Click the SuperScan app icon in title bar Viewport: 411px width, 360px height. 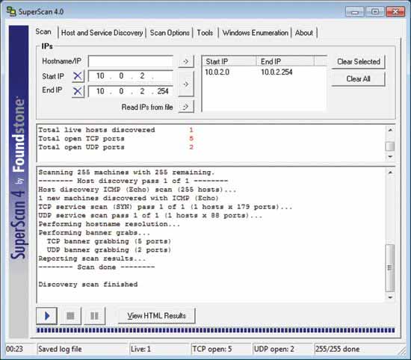point(11,11)
